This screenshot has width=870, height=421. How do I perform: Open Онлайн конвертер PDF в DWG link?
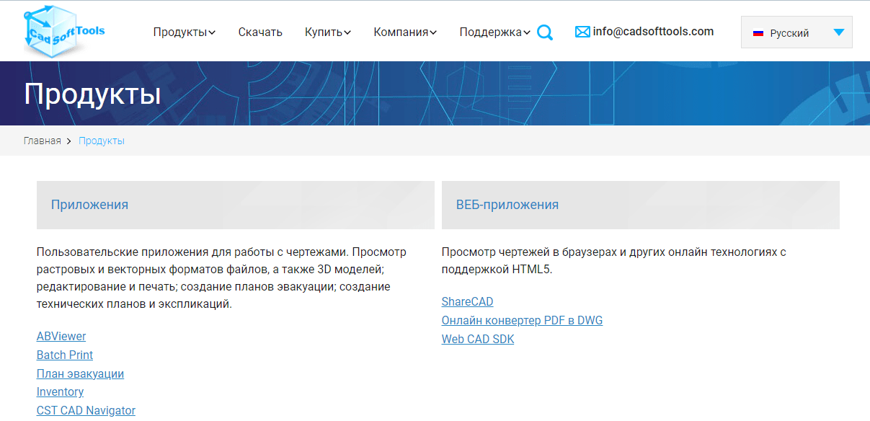pyautogui.click(x=522, y=320)
